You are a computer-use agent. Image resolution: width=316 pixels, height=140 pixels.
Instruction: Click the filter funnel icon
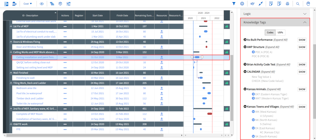point(234,4)
